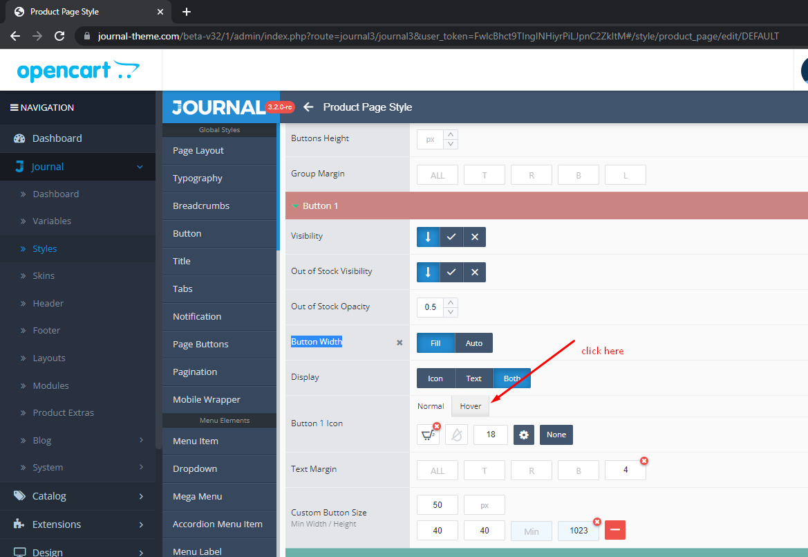
Task: Select Tabs style
Action: (220, 289)
